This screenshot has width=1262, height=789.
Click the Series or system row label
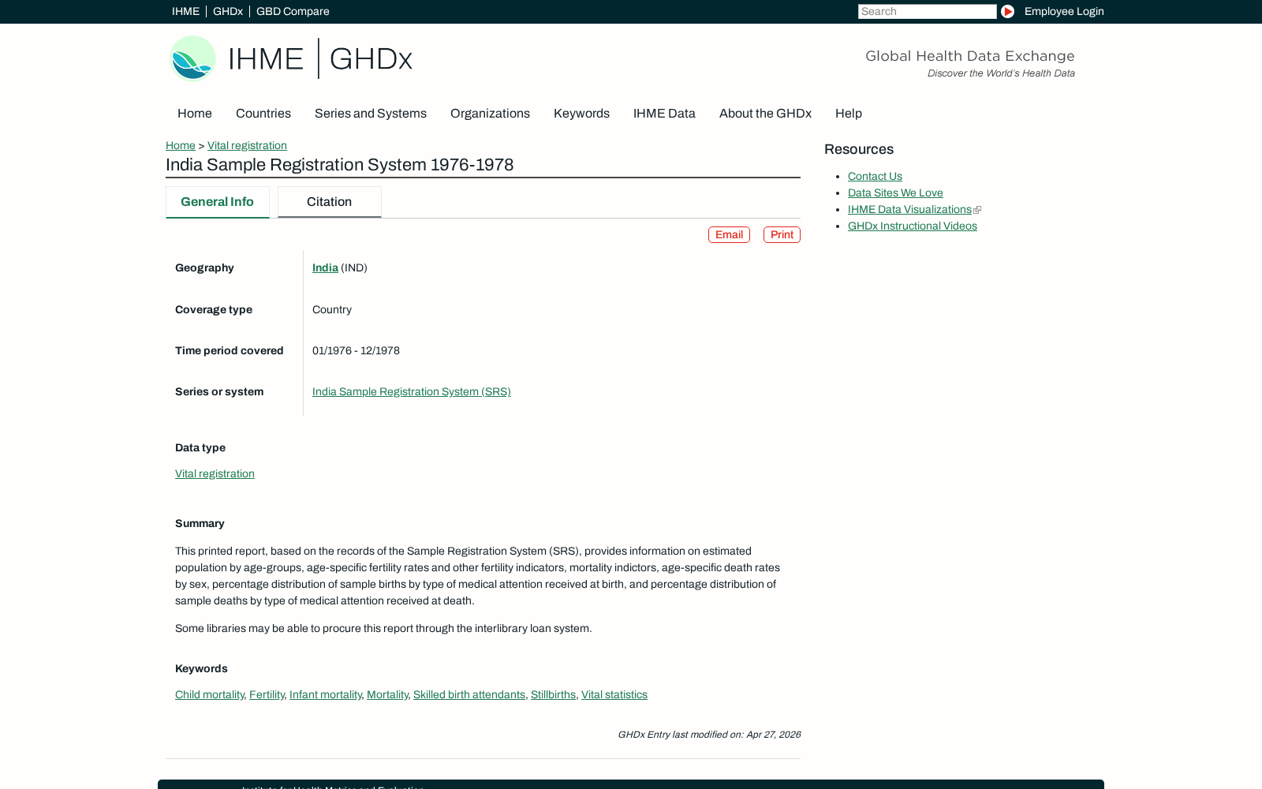tap(219, 392)
